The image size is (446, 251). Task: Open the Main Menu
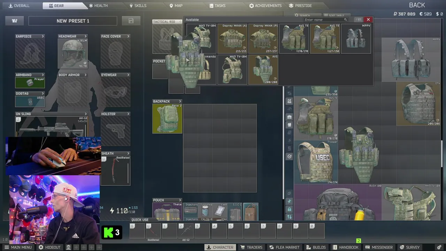(x=18, y=247)
